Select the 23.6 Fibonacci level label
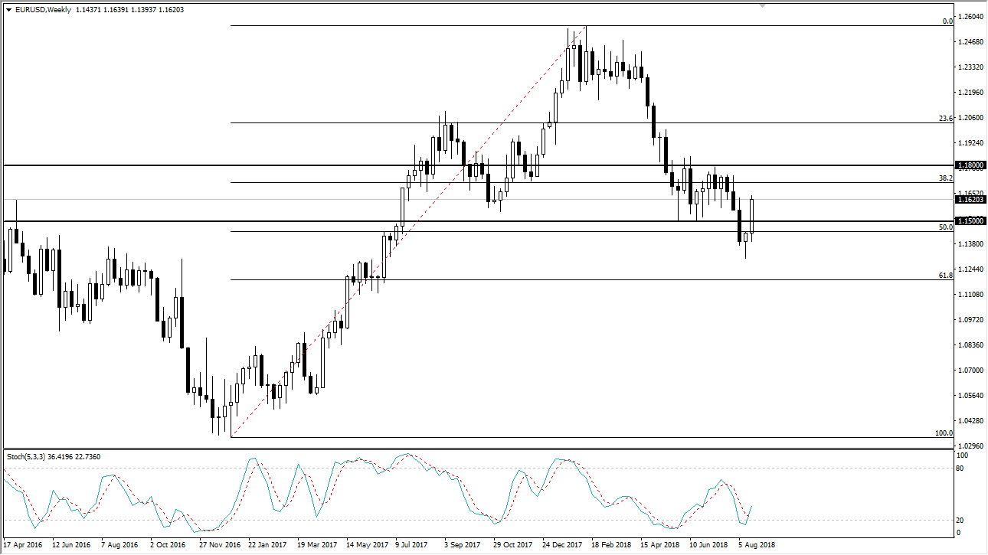The width and height of the screenshot is (988, 555). pos(945,119)
